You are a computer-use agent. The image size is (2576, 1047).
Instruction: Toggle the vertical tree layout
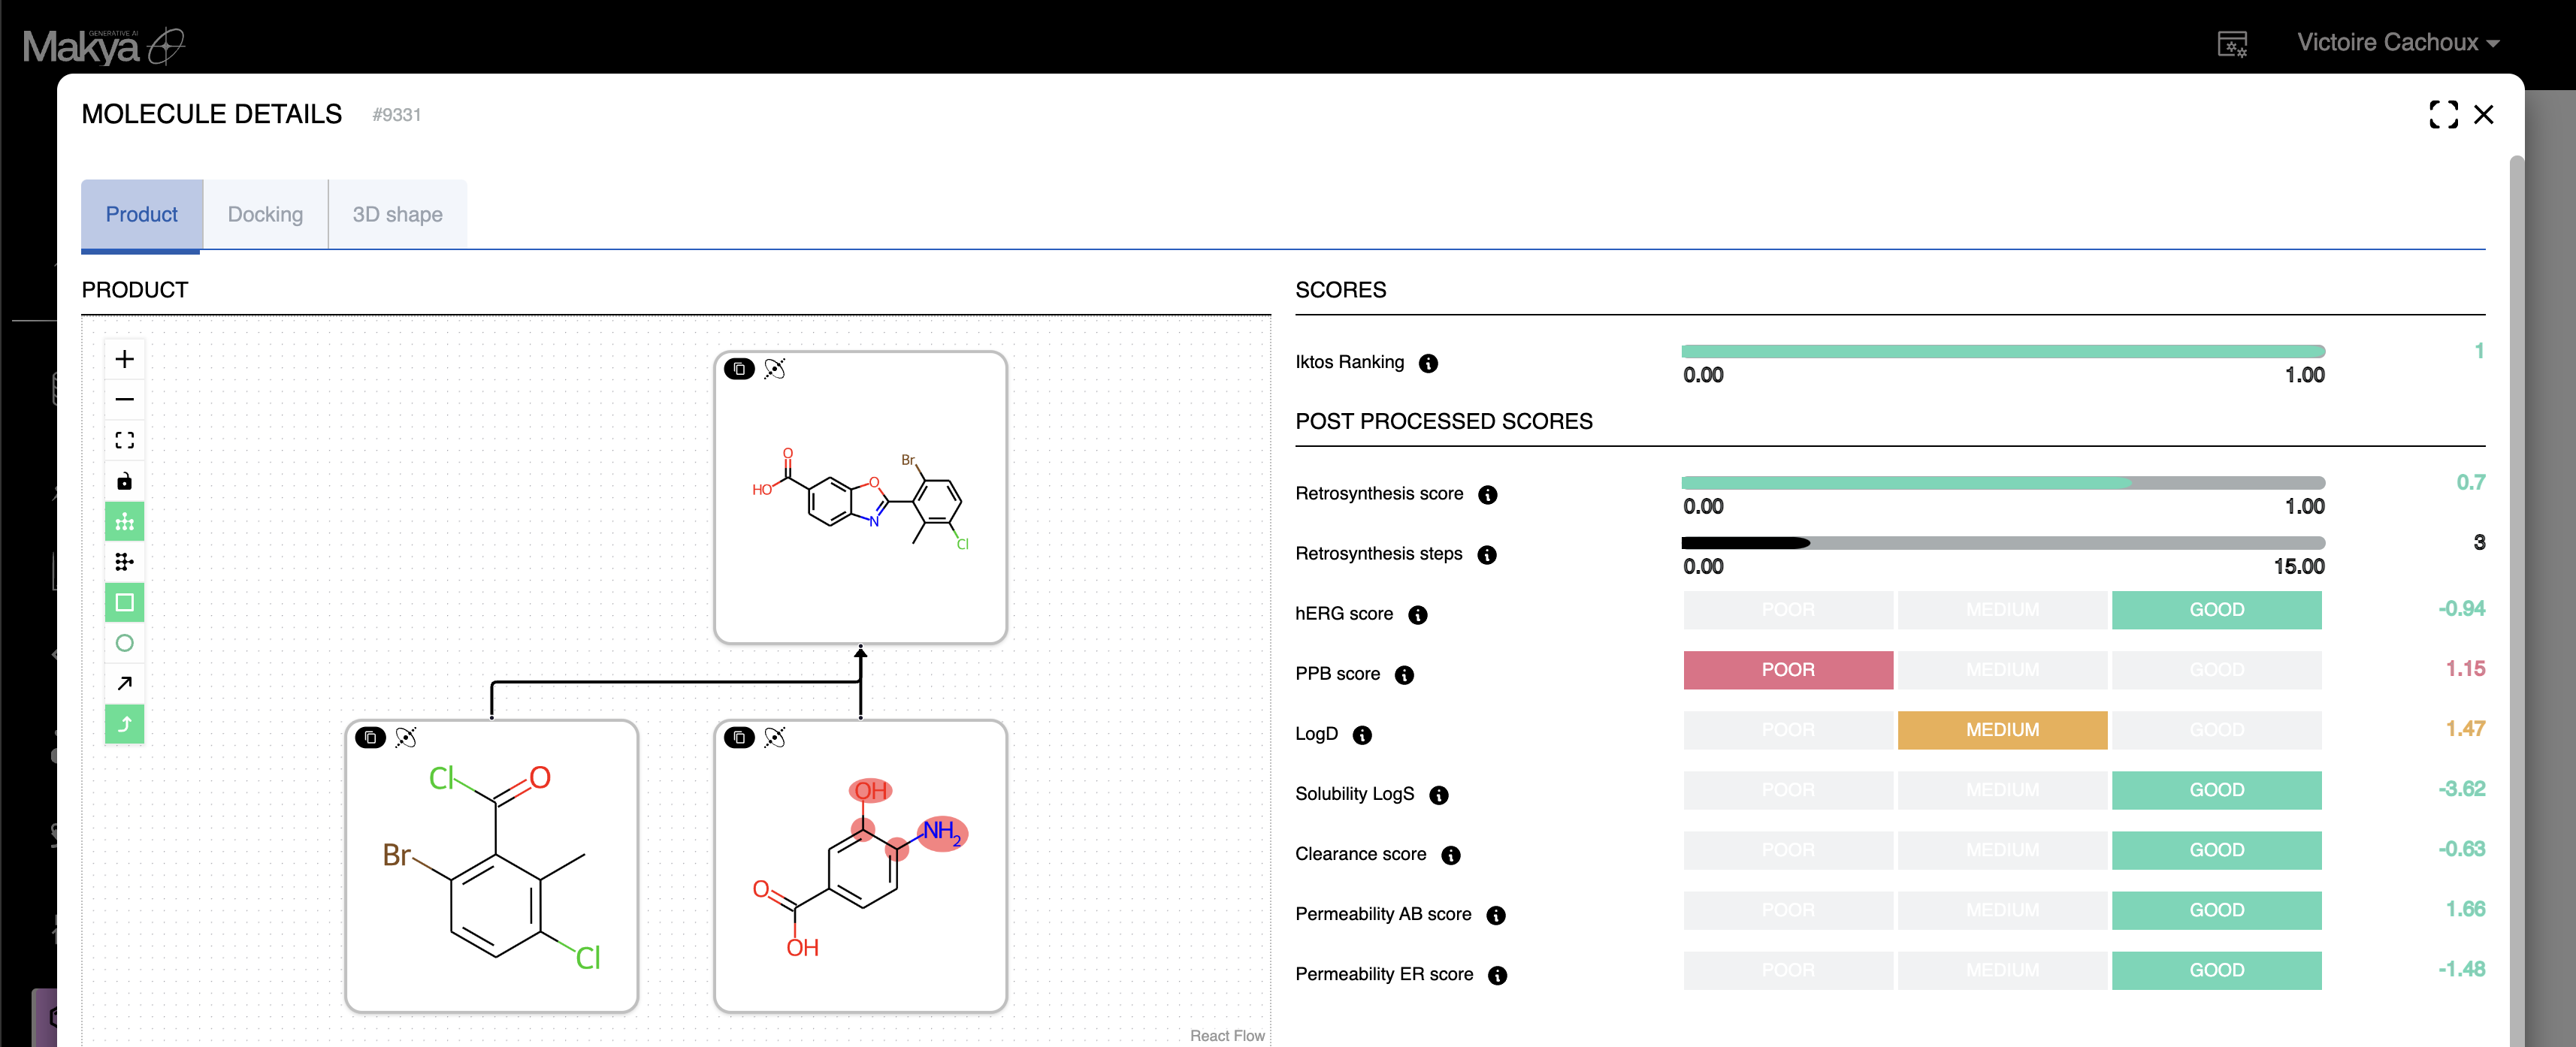pos(124,521)
